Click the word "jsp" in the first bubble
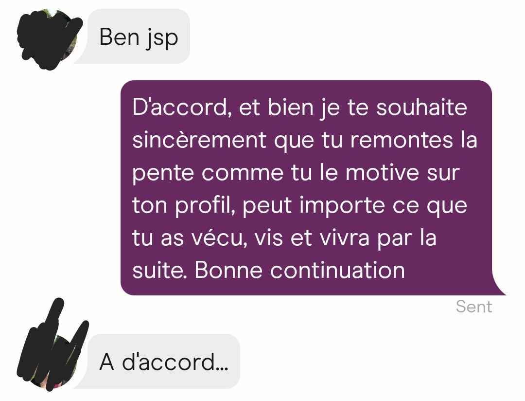The height and width of the screenshot is (401, 525). [x=162, y=38]
